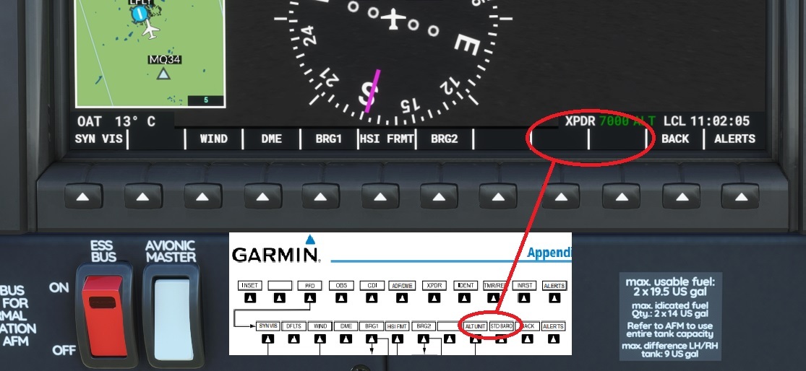Push the arrow softkey under ALERTS
The width and height of the screenshot is (806, 371).
coord(740,196)
